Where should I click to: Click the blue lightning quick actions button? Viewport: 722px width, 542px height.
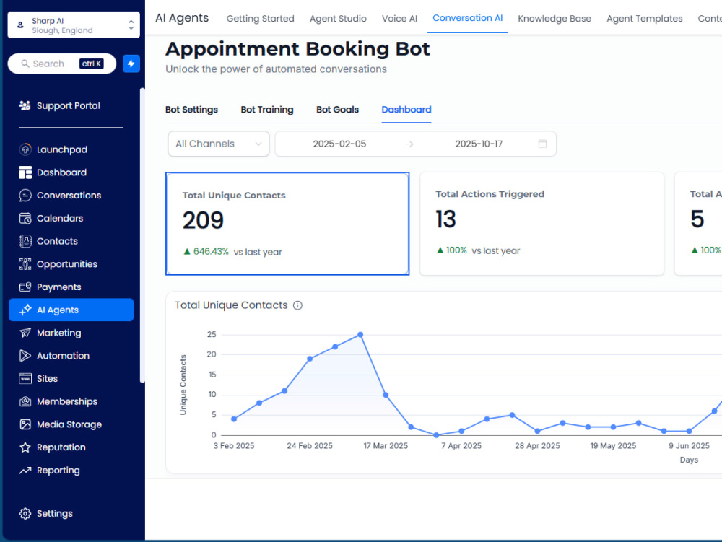pyautogui.click(x=131, y=64)
